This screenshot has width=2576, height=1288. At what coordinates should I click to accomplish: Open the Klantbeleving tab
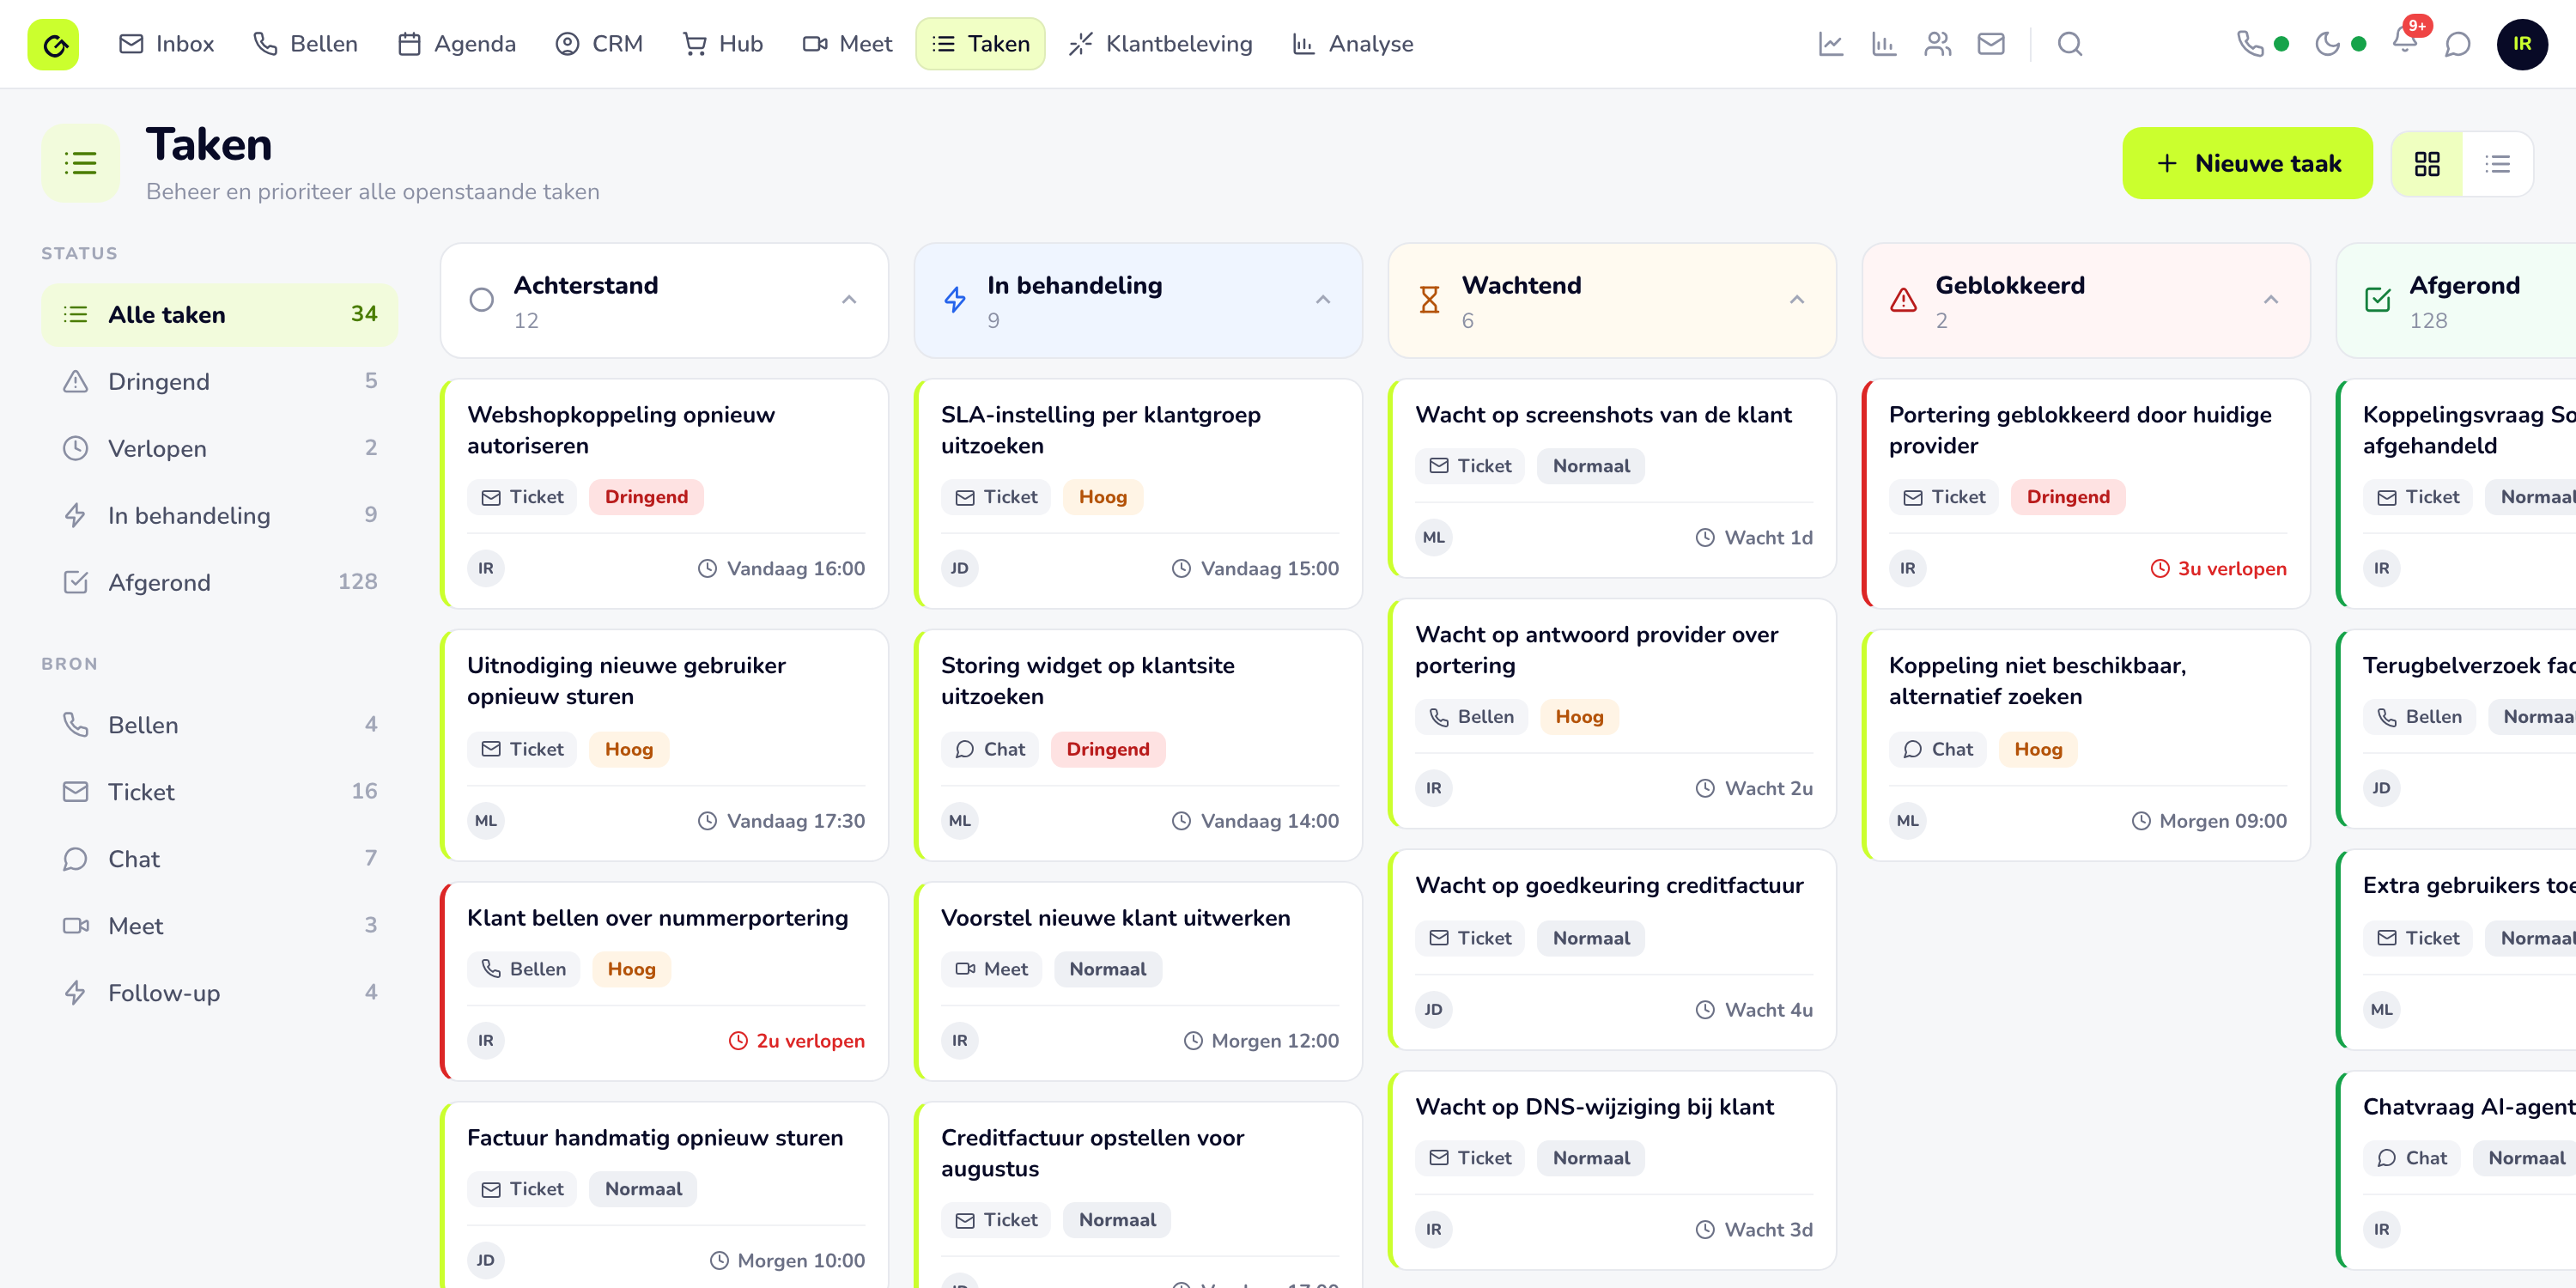(x=1161, y=44)
